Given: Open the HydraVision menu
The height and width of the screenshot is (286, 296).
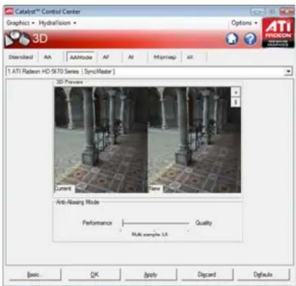Looking at the screenshot, I should point(57,23).
